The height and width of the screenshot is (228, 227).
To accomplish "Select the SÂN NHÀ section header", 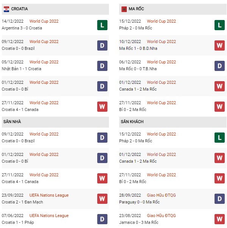I will click(x=14, y=122).
